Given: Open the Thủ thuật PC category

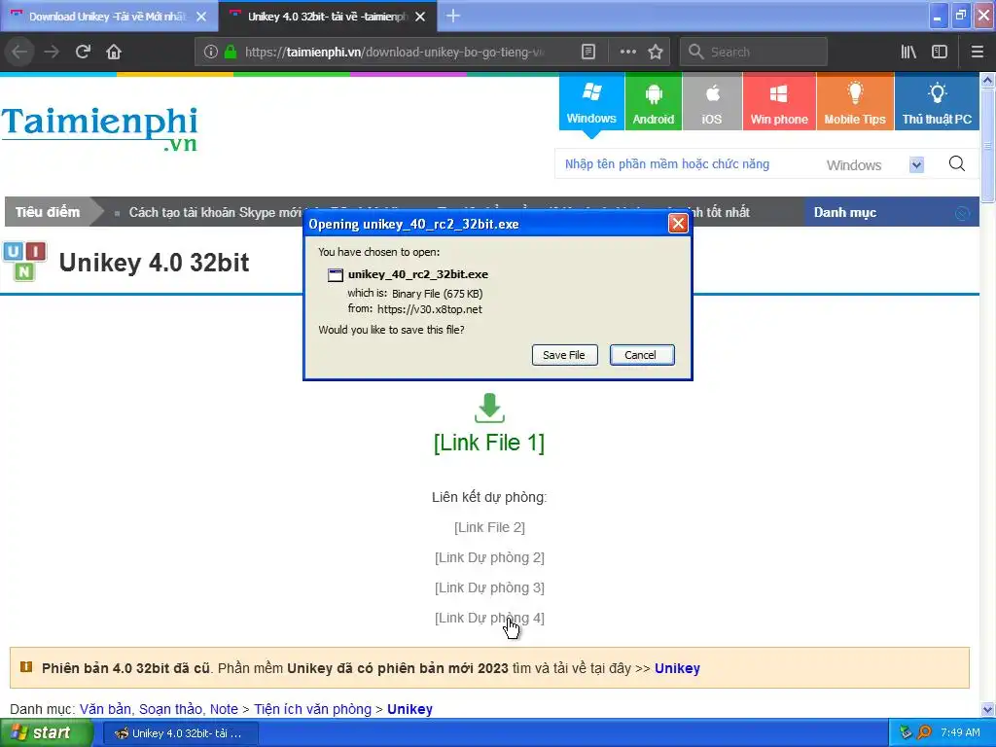Looking at the screenshot, I should pos(937,101).
